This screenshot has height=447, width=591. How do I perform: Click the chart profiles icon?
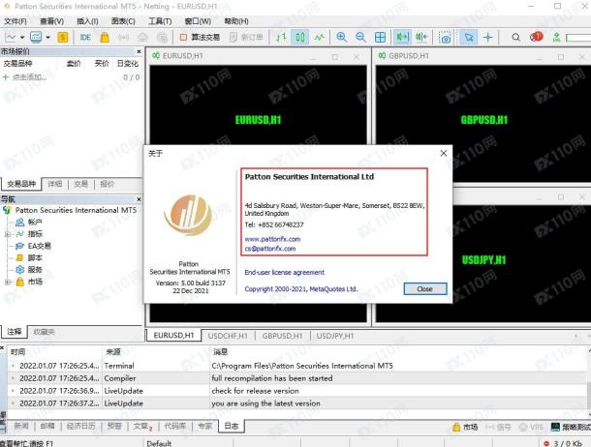pyautogui.click(x=36, y=37)
